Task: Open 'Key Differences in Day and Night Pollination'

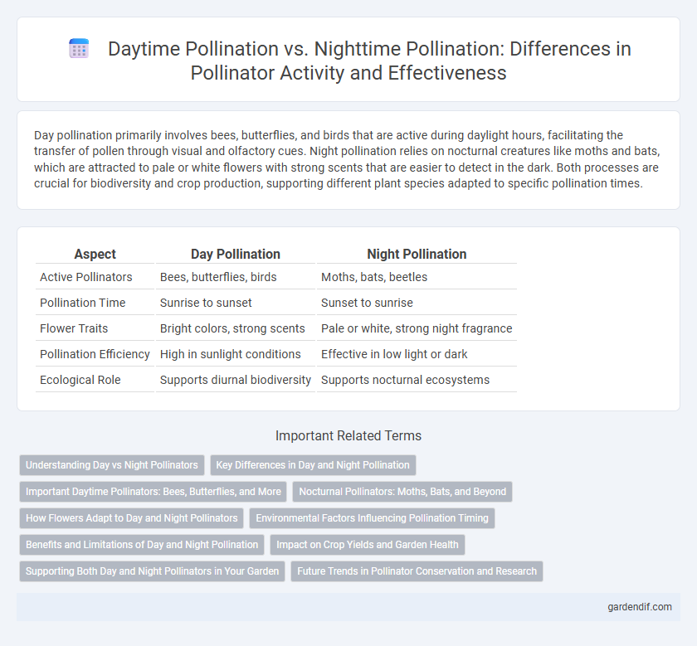Action: pyautogui.click(x=313, y=465)
